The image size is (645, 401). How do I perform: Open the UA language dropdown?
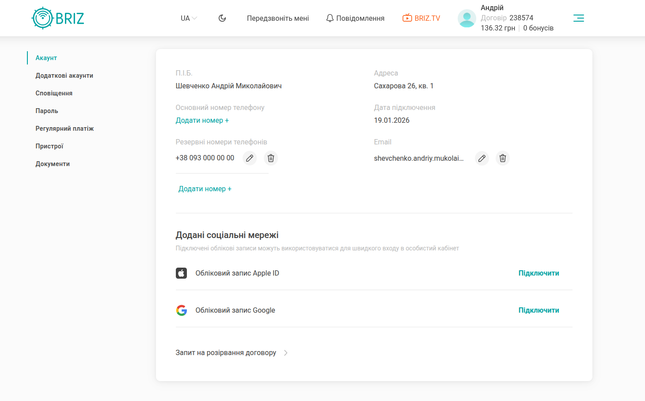189,18
